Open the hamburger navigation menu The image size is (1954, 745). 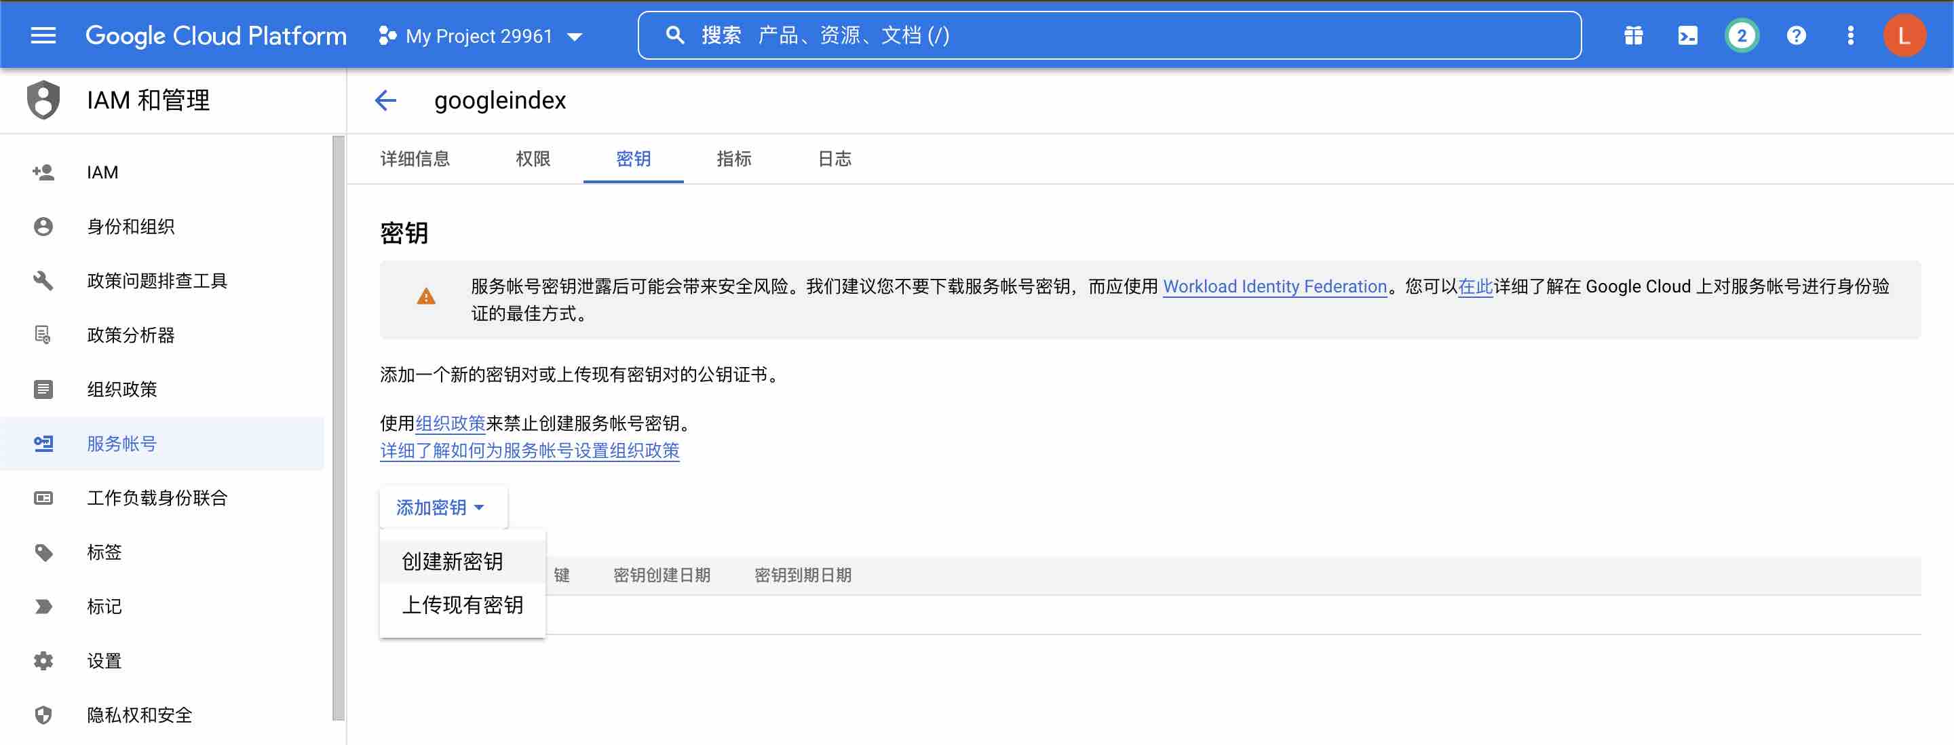click(43, 36)
